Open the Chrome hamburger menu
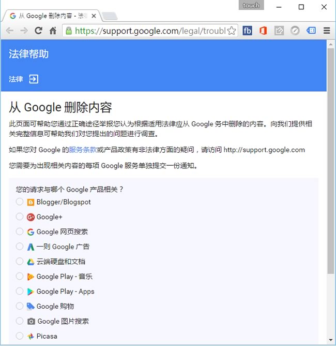Viewport: 336px width, 346px height. (327, 31)
